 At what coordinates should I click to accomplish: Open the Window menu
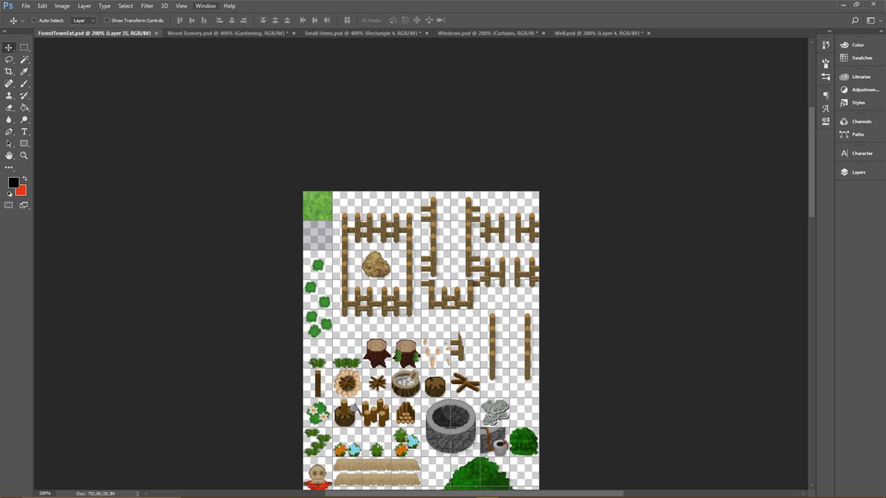pos(206,6)
